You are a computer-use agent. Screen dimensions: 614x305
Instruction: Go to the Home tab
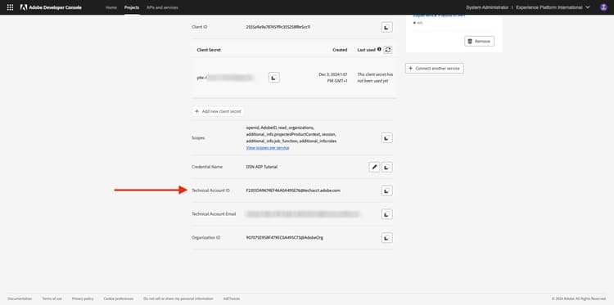(x=111, y=7)
